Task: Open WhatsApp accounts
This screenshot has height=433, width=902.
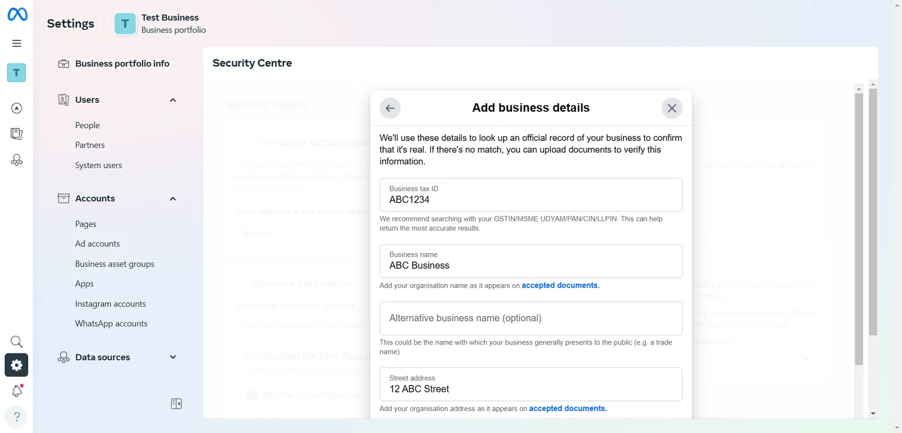Action: click(112, 324)
